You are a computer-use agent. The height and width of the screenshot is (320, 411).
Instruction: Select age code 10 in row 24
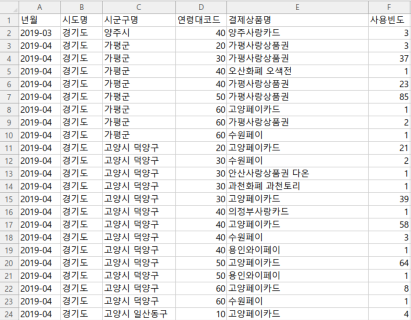pyautogui.click(x=201, y=314)
